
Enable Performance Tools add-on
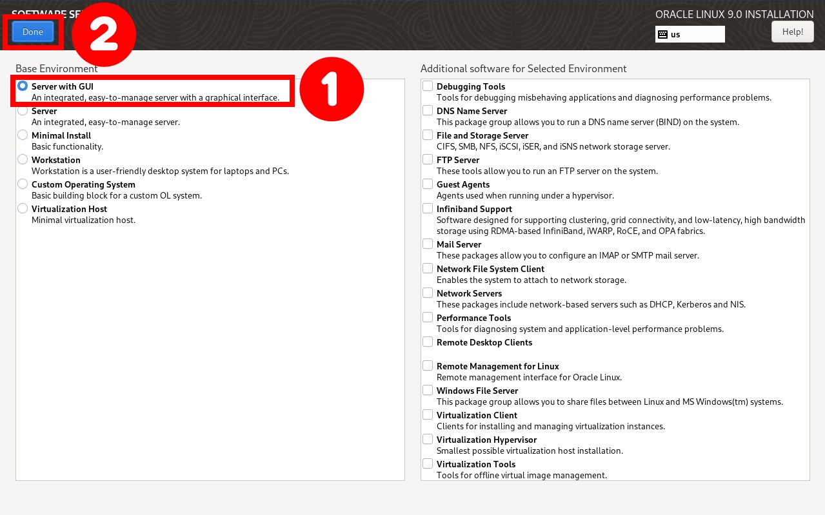[x=428, y=318]
